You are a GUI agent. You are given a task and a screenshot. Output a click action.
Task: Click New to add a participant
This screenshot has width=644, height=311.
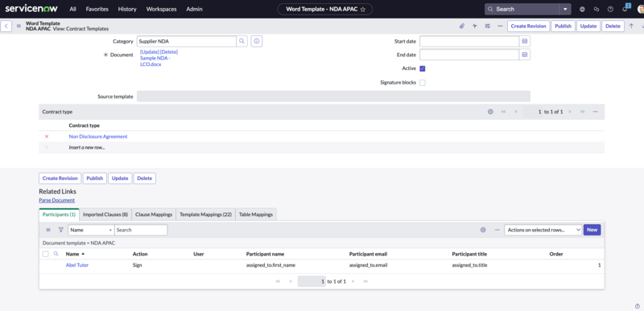592,230
